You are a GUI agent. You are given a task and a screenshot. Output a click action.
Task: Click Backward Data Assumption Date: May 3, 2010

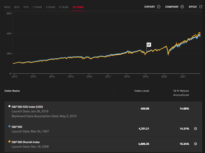(x=44, y=116)
